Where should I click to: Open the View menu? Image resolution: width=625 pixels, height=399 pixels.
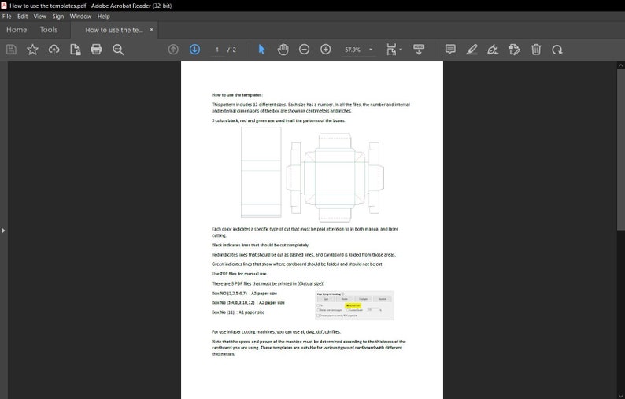[39, 17]
